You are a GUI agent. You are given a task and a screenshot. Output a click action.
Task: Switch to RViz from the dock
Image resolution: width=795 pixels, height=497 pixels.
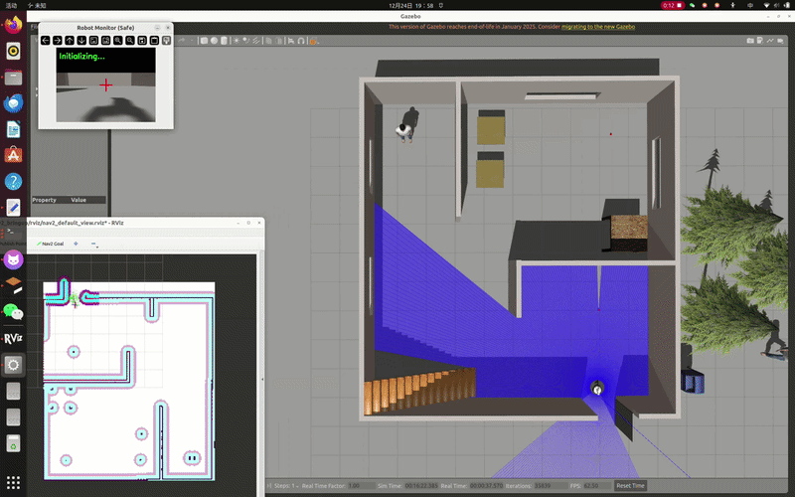13,338
